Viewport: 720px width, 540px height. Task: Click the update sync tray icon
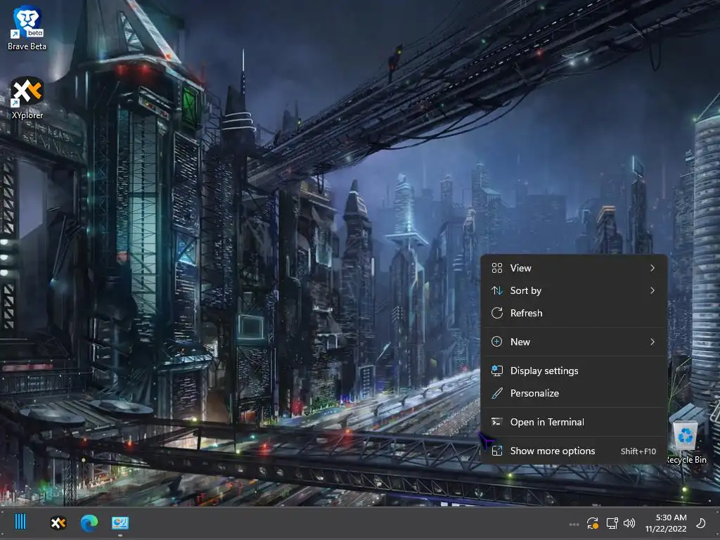(x=592, y=523)
